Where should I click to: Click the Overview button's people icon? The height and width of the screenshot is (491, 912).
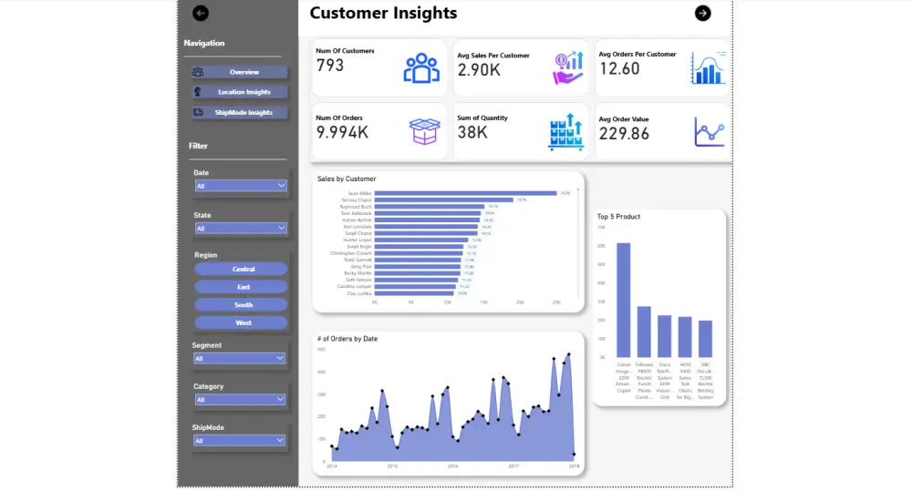198,72
